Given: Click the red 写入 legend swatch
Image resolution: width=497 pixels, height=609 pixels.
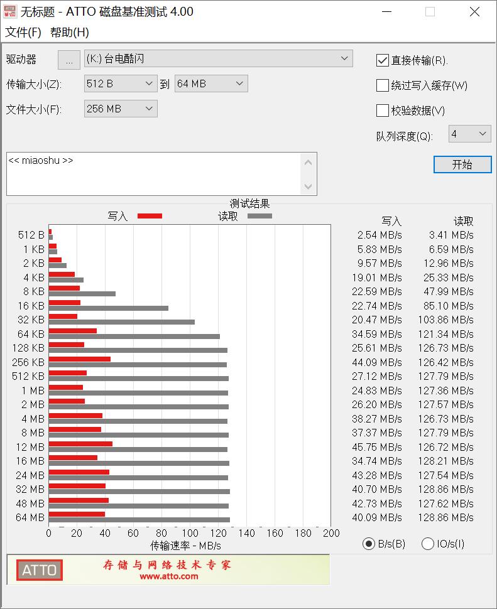Looking at the screenshot, I should coord(150,216).
